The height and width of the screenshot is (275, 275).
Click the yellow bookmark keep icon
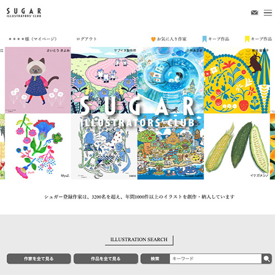(x=247, y=39)
